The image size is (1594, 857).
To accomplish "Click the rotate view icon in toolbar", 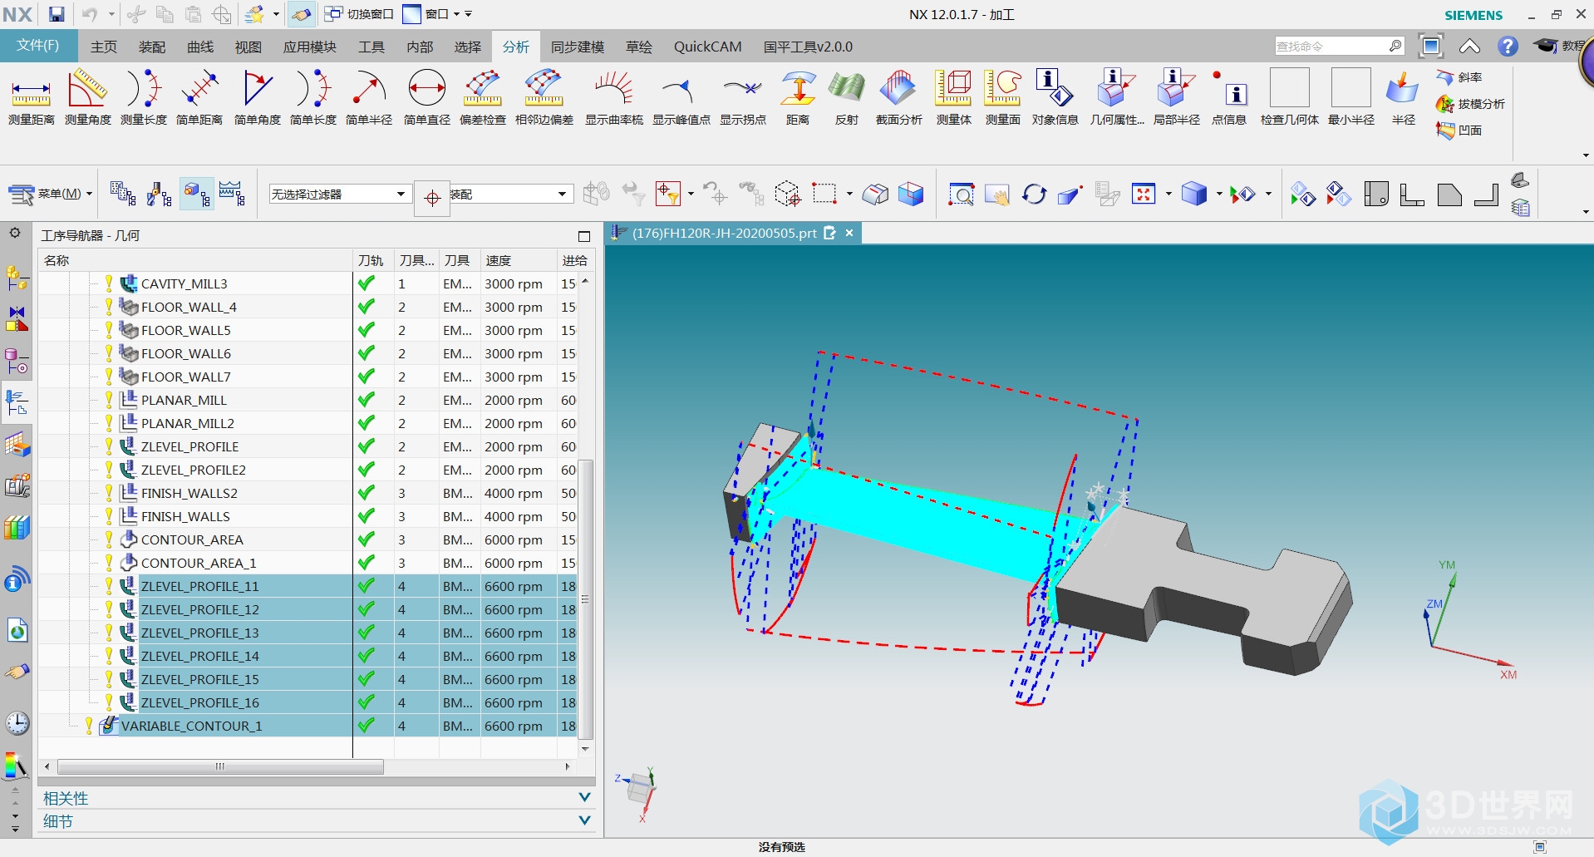I will [1034, 195].
